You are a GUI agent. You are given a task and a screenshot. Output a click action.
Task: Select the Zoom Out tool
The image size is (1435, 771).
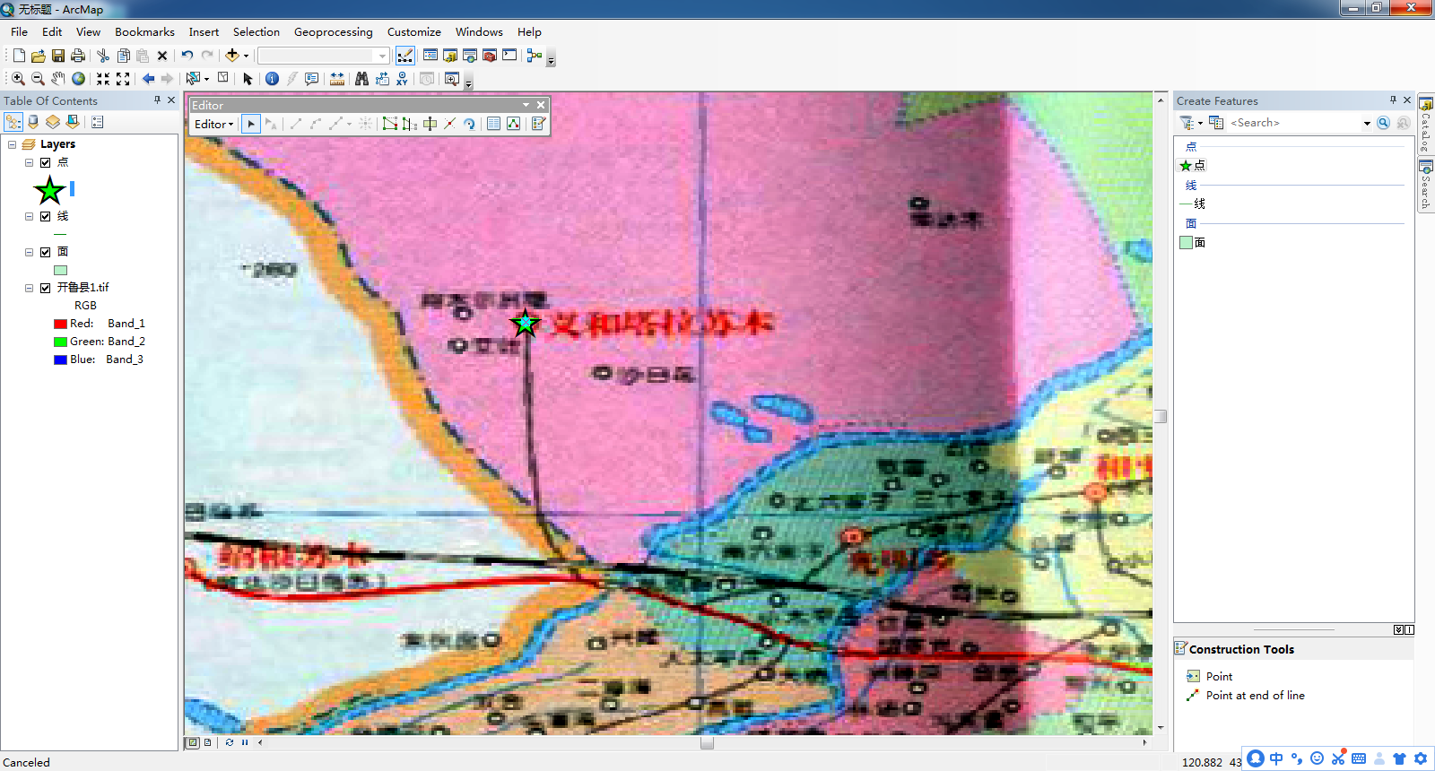pos(38,79)
